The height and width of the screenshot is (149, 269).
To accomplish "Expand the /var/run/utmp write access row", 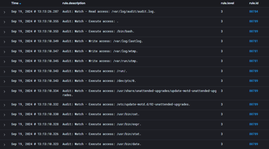I will [4, 61].
